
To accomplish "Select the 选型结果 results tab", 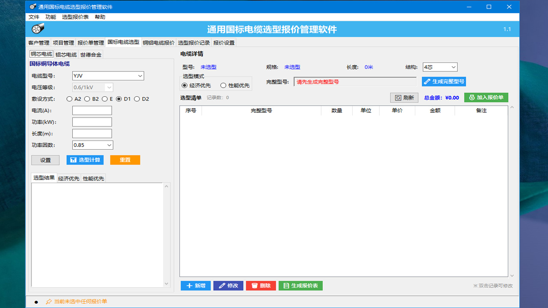I will click(44, 178).
